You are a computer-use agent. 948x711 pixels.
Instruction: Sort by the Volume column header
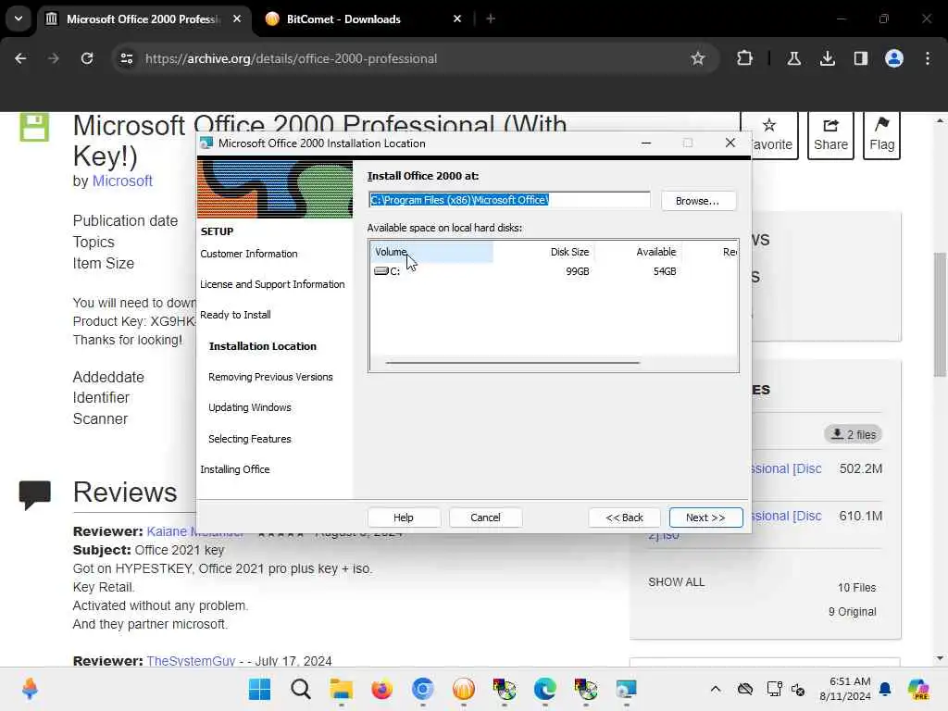click(x=431, y=252)
